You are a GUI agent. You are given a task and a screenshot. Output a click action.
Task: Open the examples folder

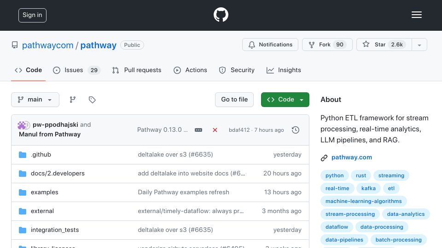coord(45,192)
